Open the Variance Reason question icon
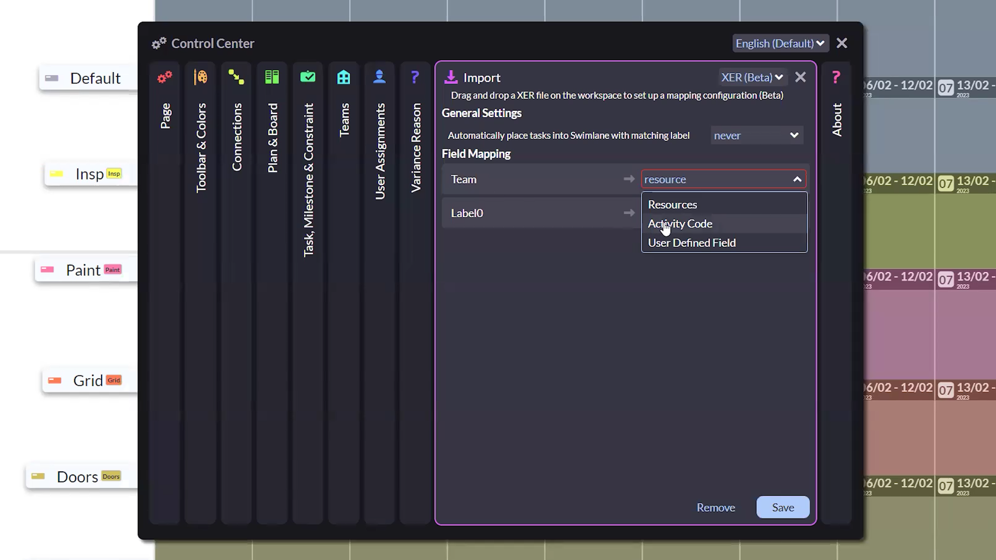This screenshot has width=996, height=560. (x=415, y=77)
